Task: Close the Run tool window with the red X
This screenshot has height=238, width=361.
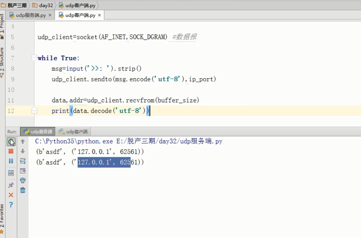Action: [11, 195]
